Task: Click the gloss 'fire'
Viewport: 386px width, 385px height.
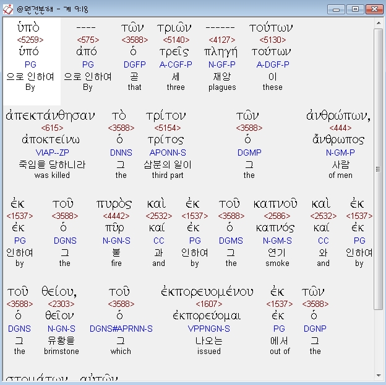Action: click(116, 263)
